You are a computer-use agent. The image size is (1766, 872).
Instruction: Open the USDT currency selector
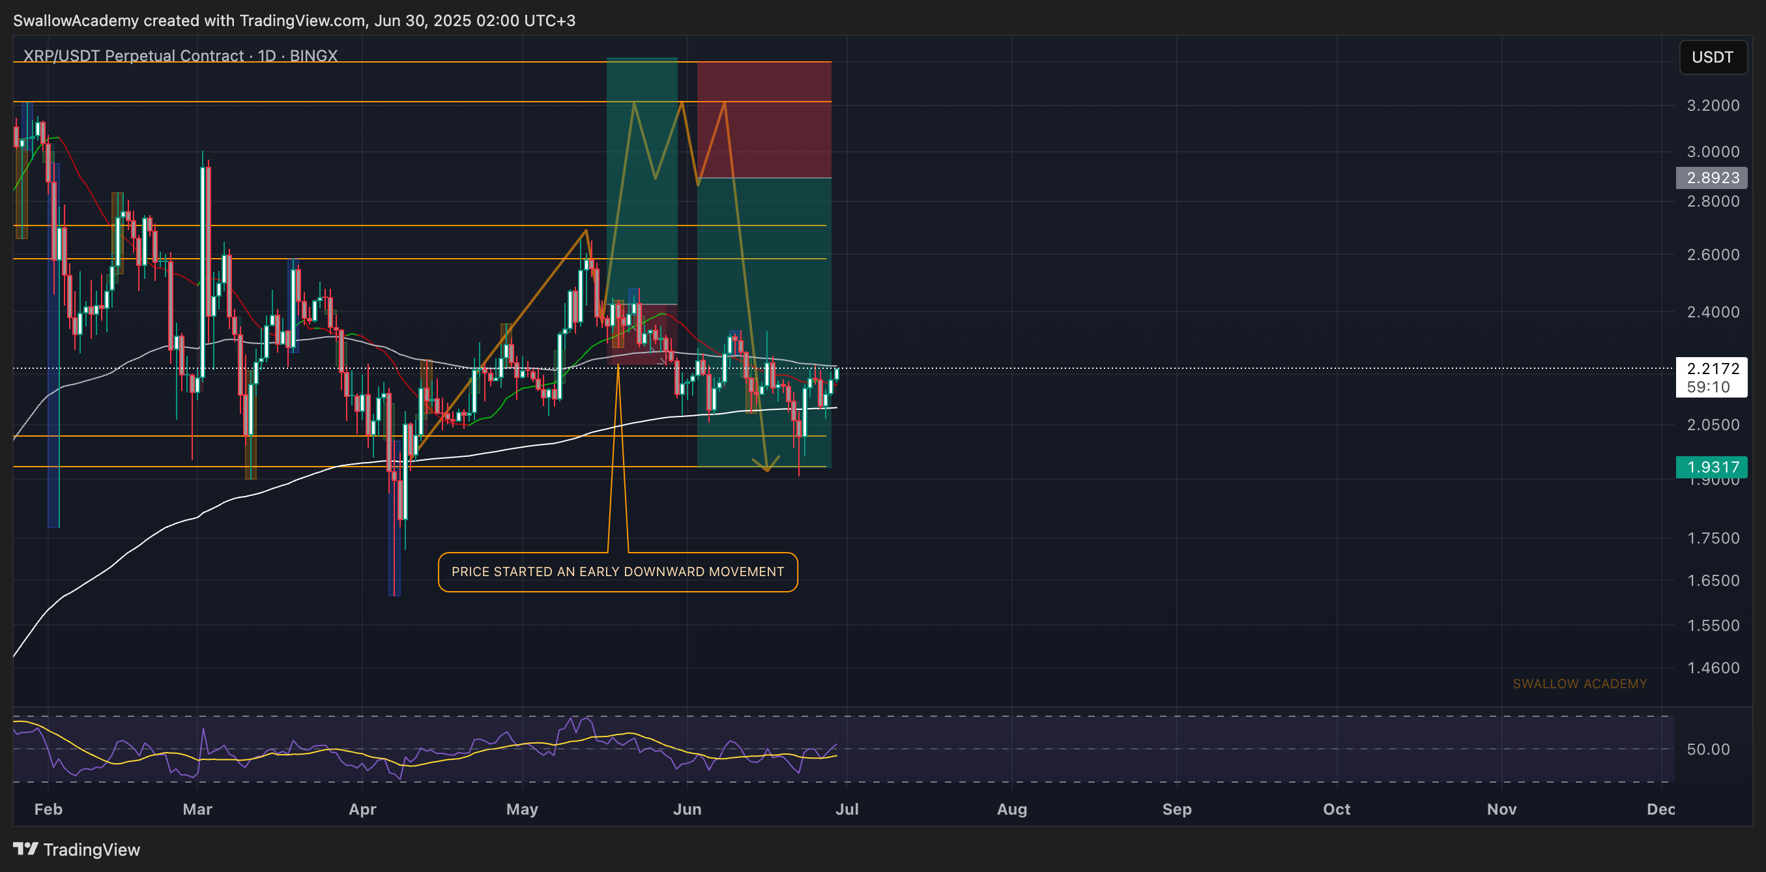tap(1713, 57)
